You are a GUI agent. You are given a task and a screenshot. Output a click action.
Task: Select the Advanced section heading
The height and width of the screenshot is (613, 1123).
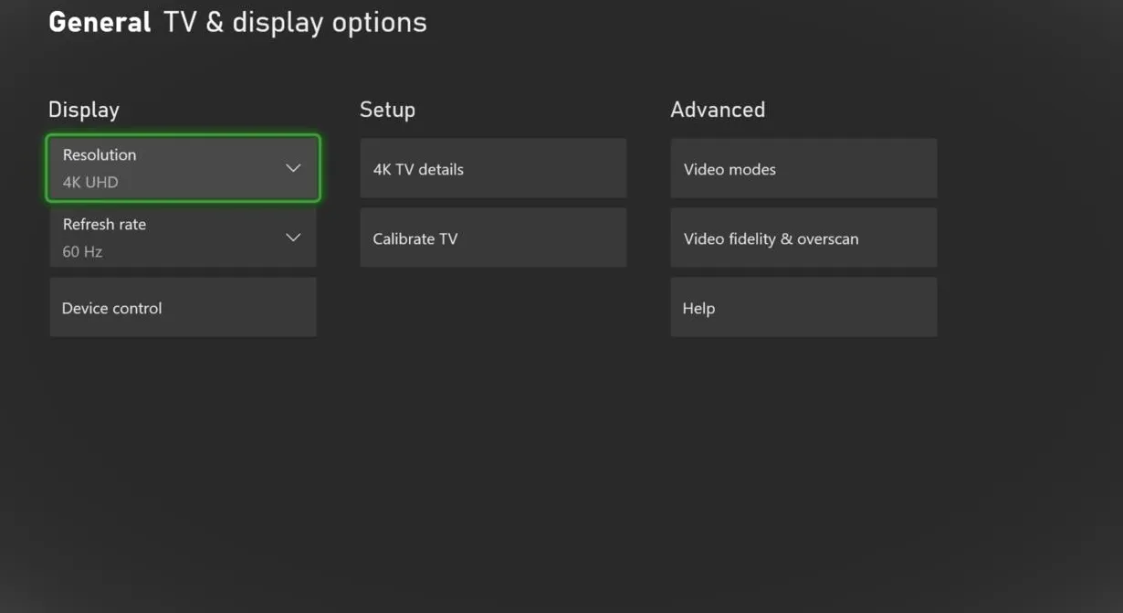point(718,110)
